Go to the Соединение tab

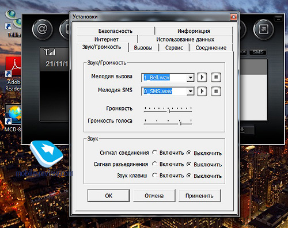pos(211,48)
